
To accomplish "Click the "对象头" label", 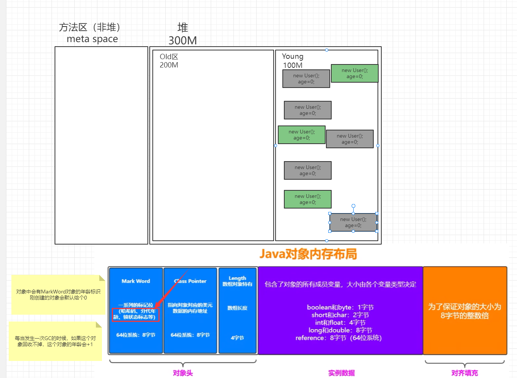I will (x=183, y=373).
